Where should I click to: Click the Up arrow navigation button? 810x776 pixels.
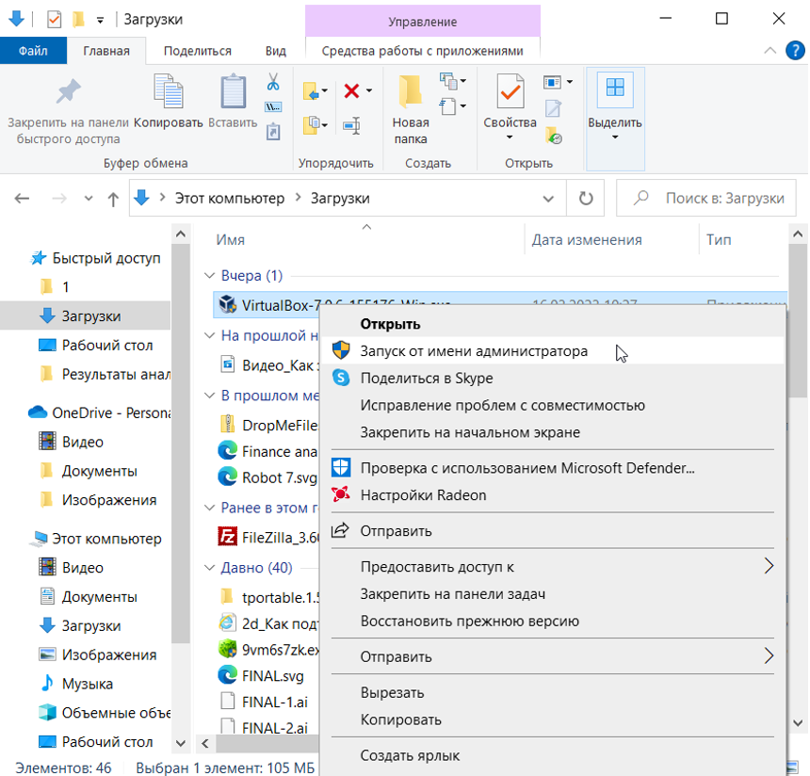113,199
